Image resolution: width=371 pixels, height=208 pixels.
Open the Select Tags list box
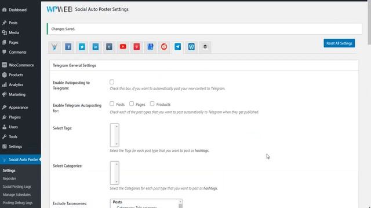click(x=115, y=135)
